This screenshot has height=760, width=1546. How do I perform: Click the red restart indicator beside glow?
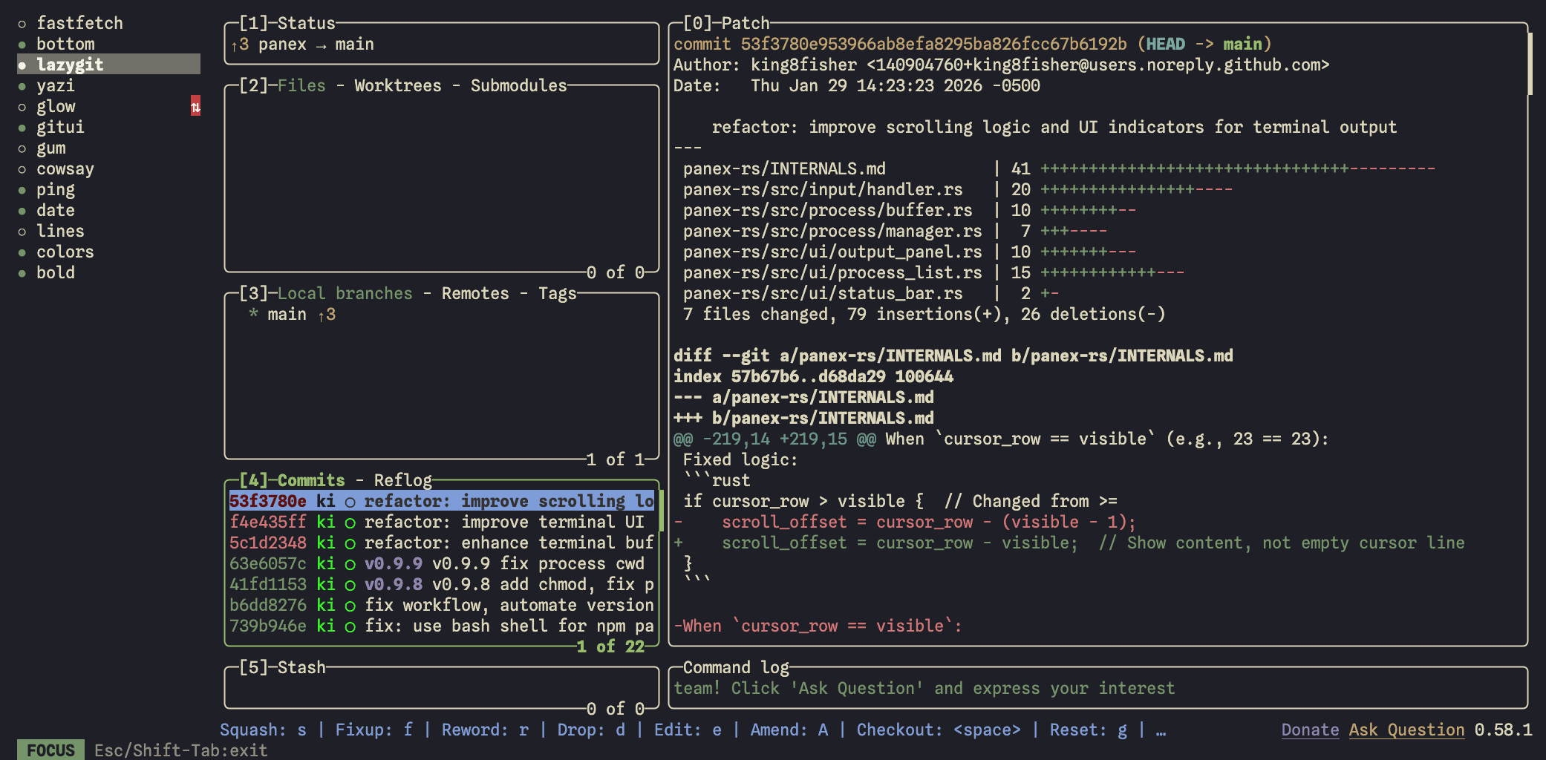coord(195,107)
